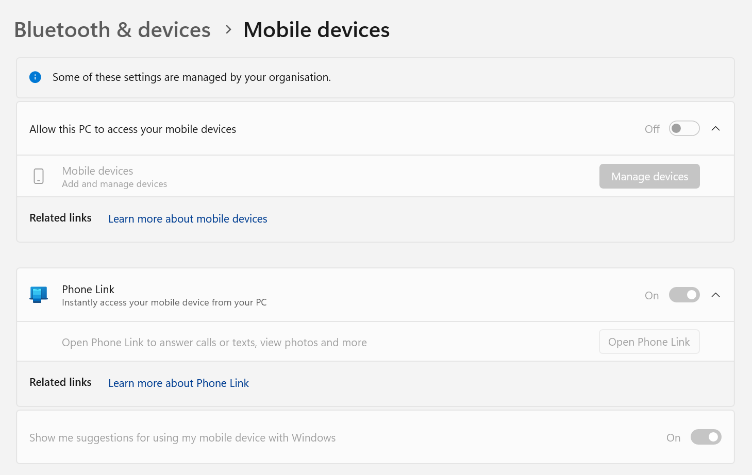Open Learn more about mobile devices link
The image size is (752, 475).
point(187,218)
